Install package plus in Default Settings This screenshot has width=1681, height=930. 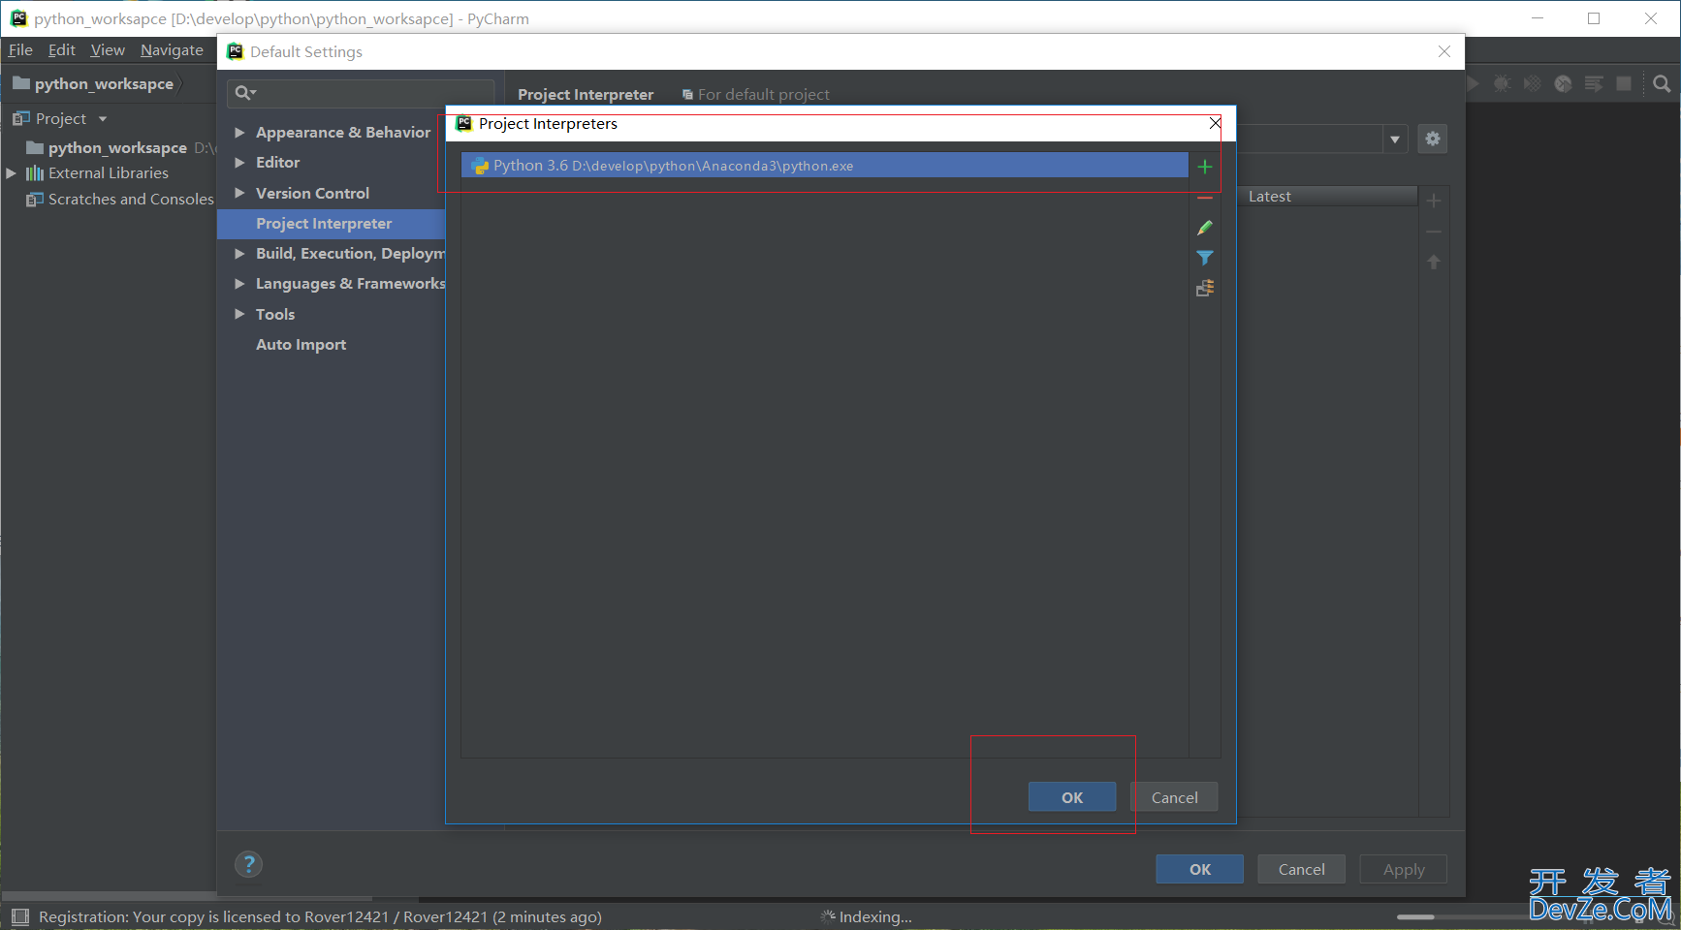pyautogui.click(x=1434, y=201)
